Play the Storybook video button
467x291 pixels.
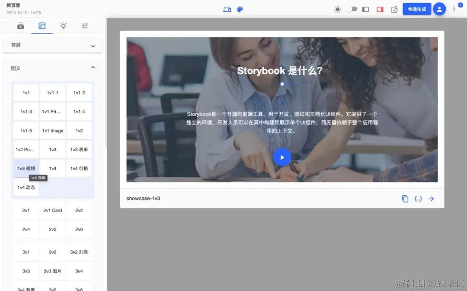pos(282,157)
